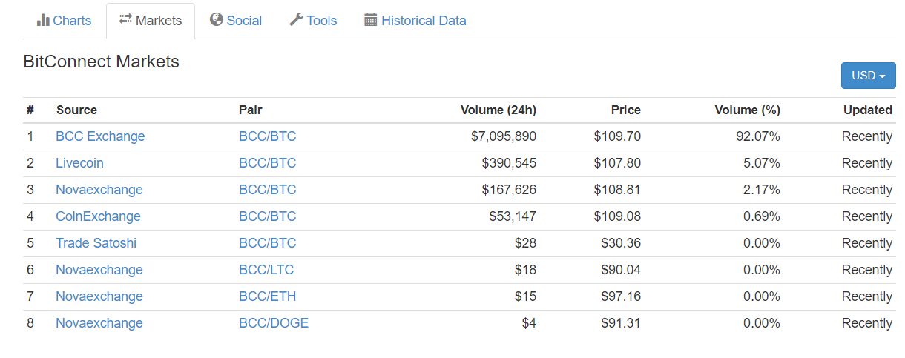This screenshot has height=358, width=905.
Task: Click the 92.07% volume share
Action: click(x=758, y=136)
